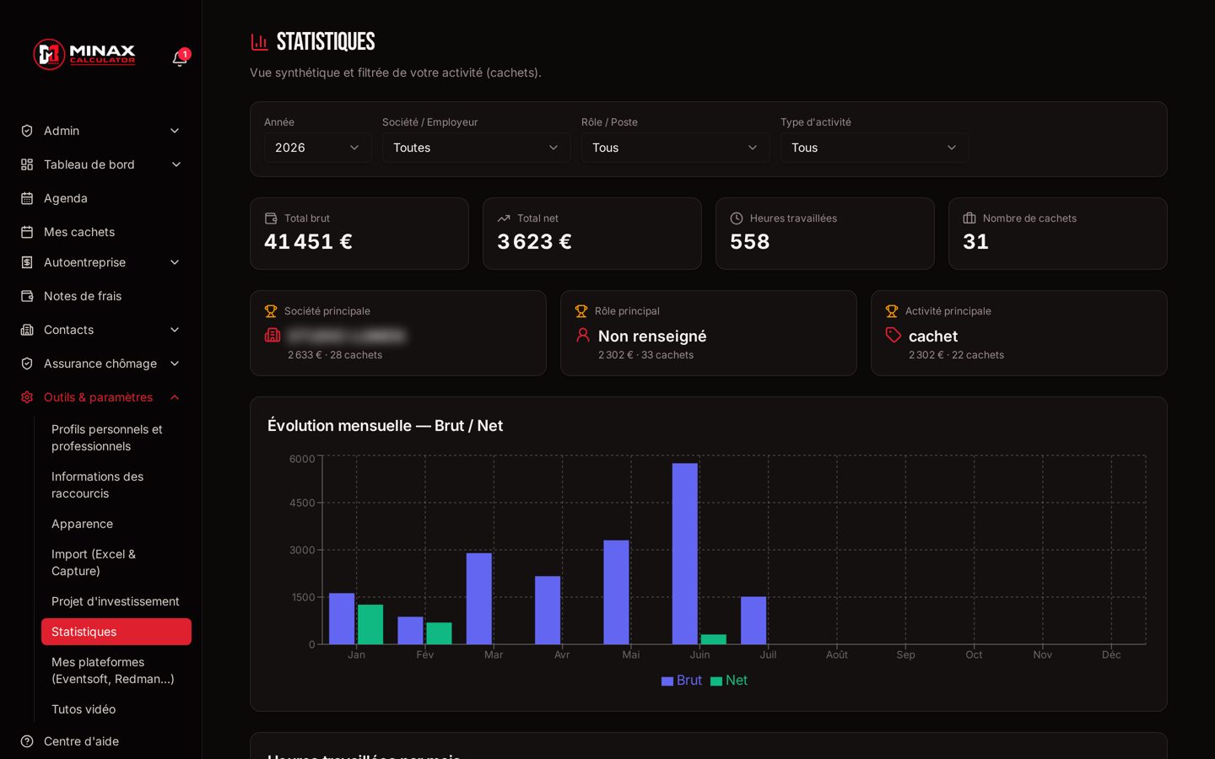
Task: Click the Admin shield icon
Action: tap(27, 131)
